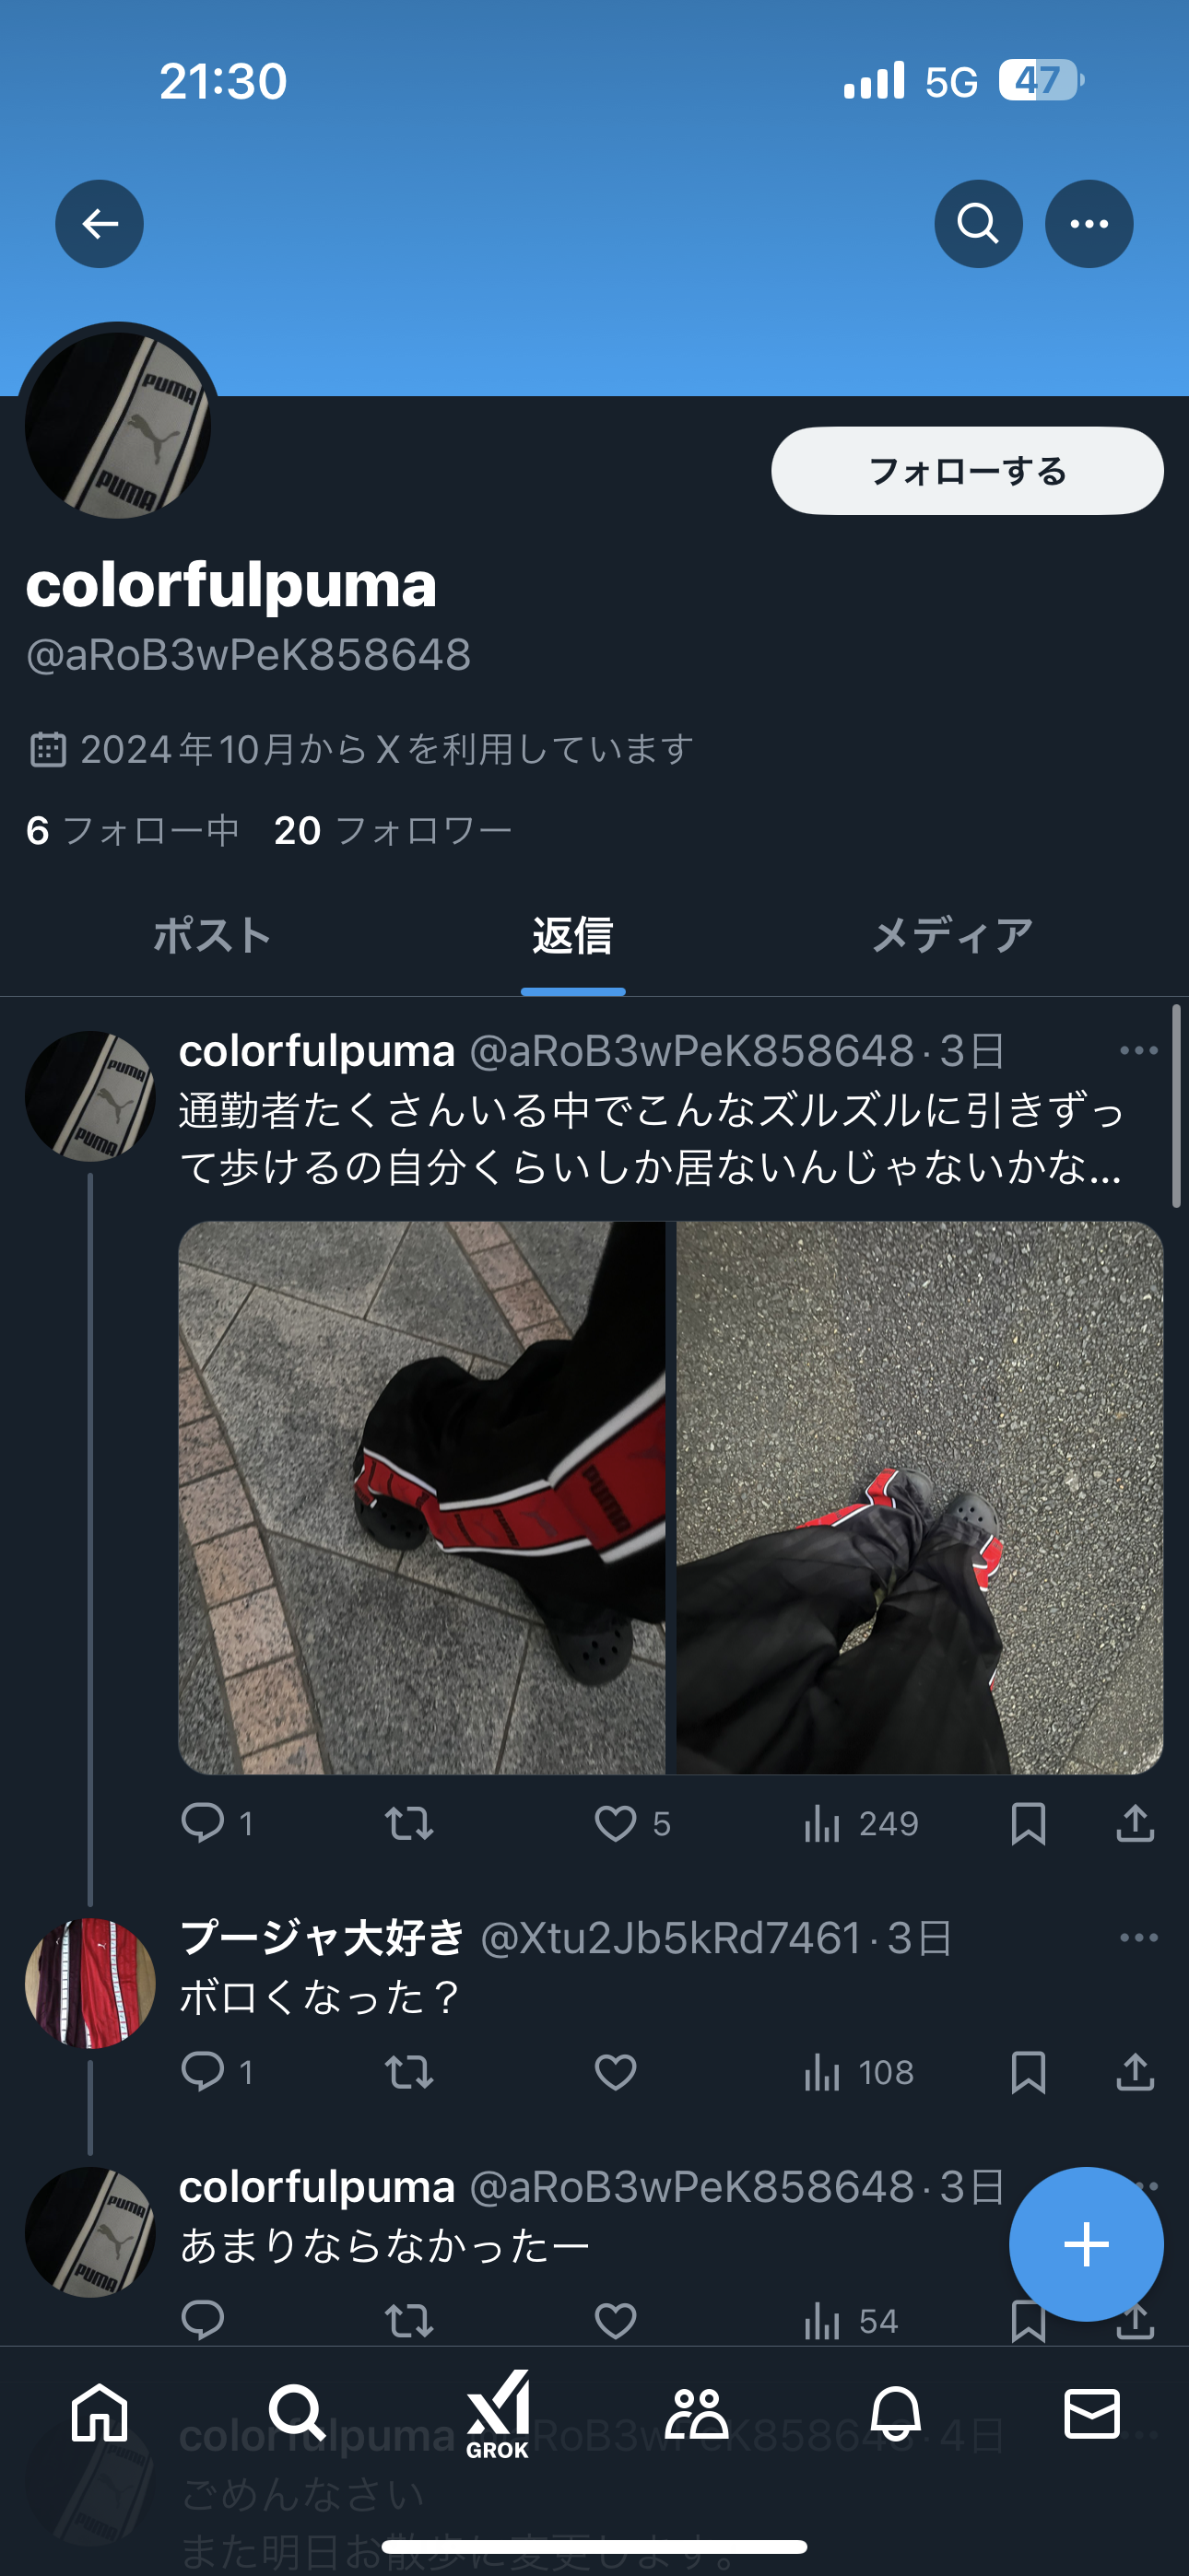
Task: Tap the blue compose plus button
Action: pyautogui.click(x=1086, y=2244)
